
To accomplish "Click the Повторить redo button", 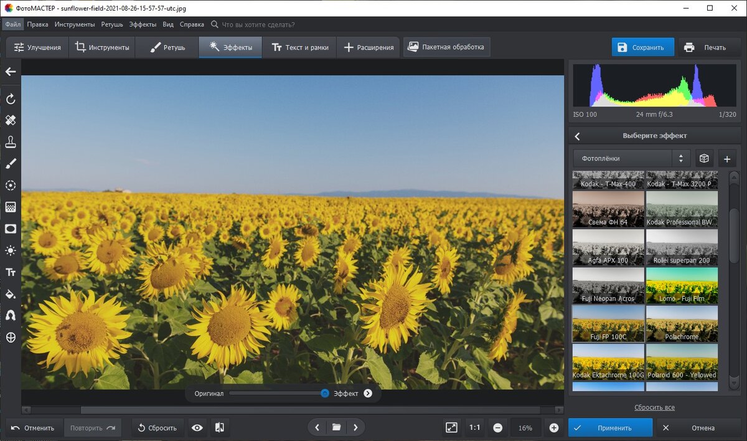I will 92,428.
